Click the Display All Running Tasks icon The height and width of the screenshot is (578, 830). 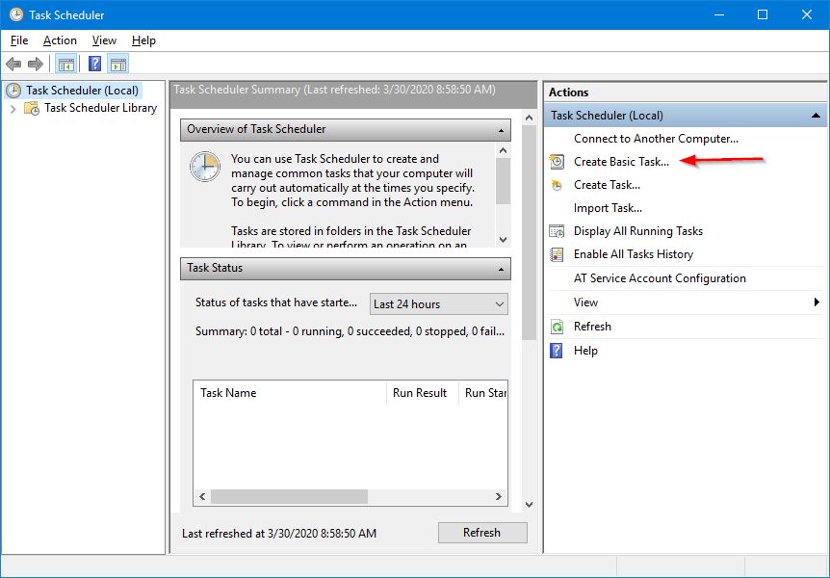(x=557, y=231)
